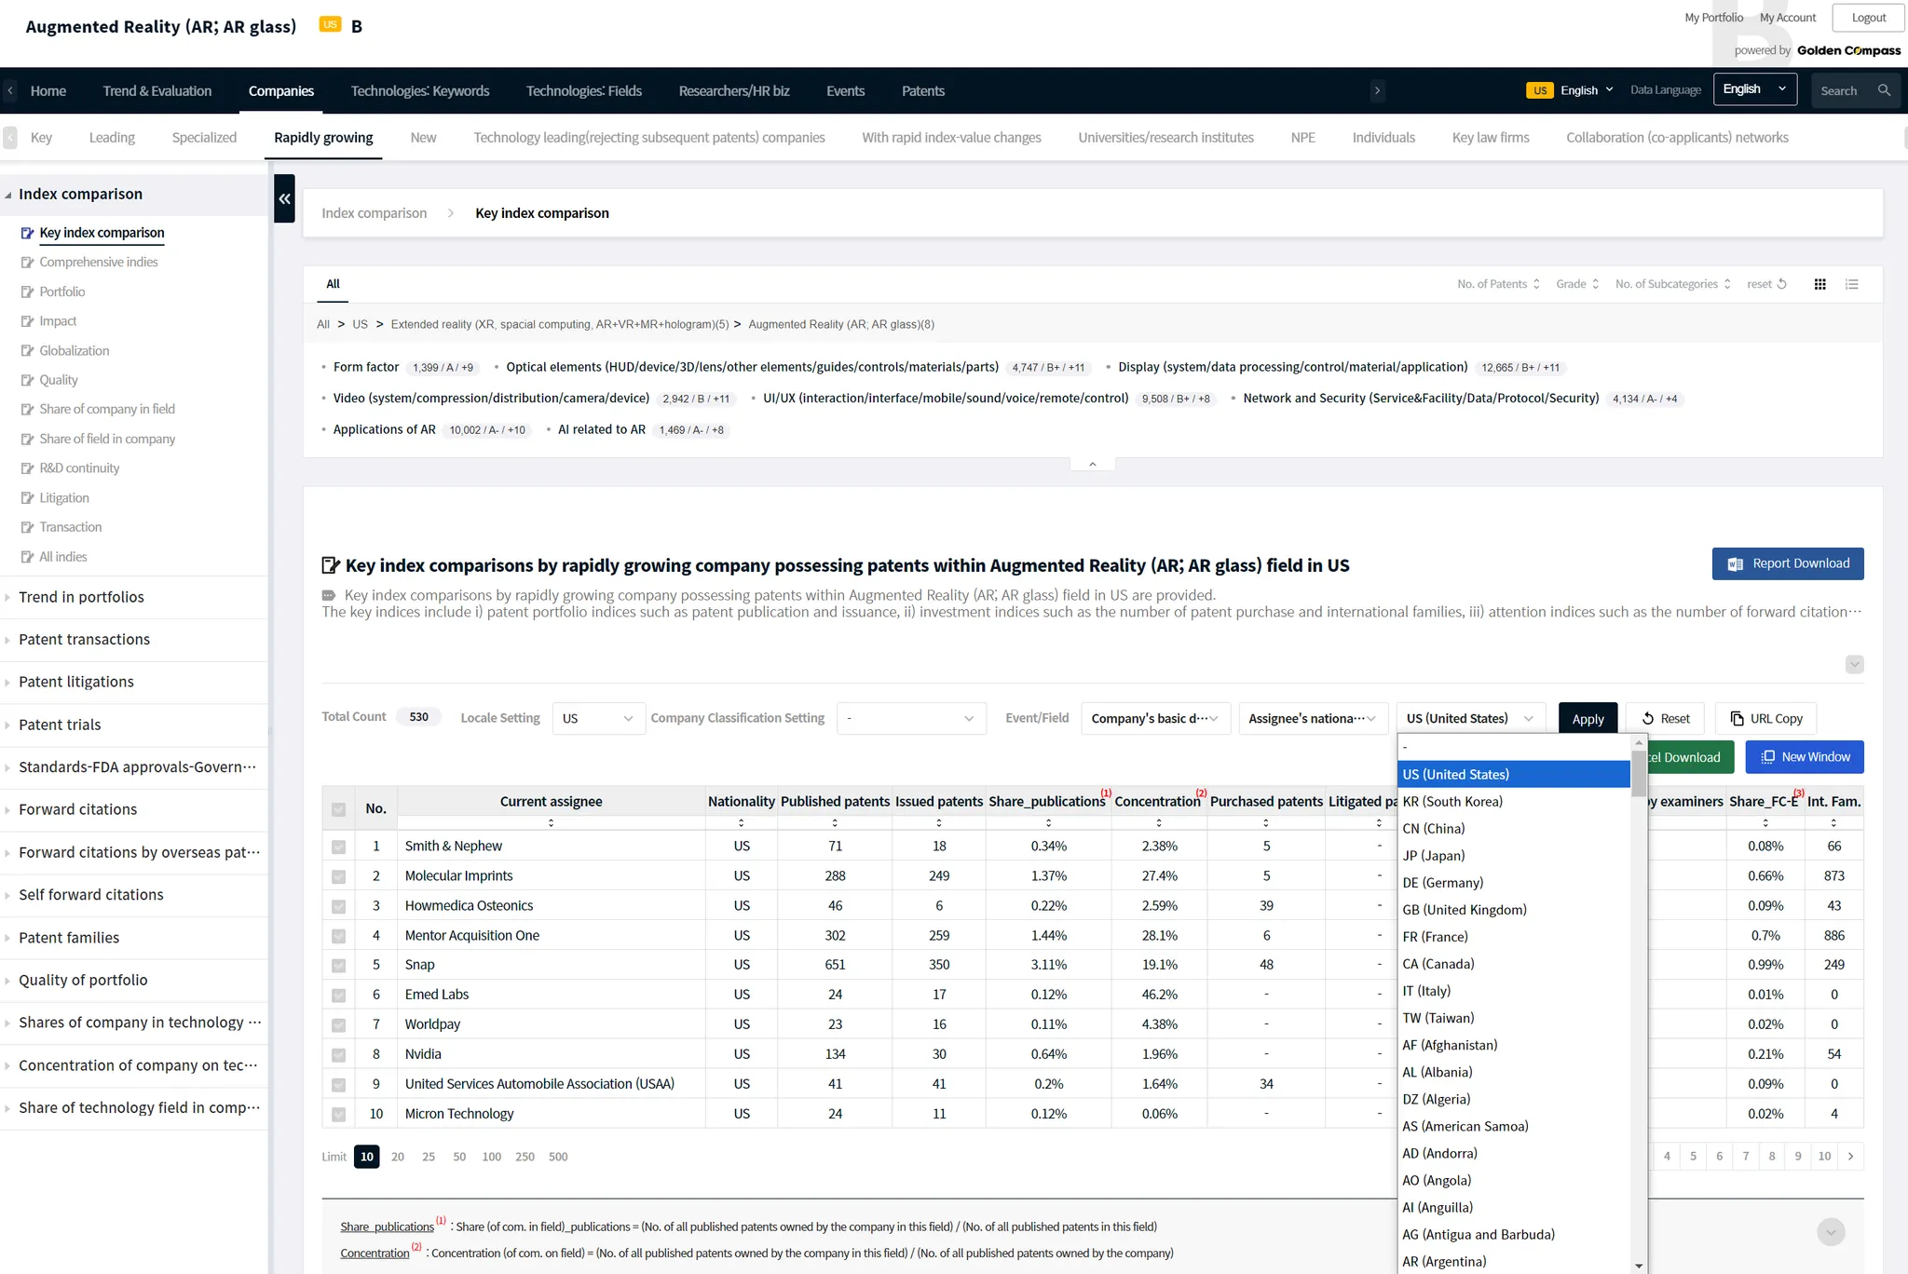The height and width of the screenshot is (1274, 1908).
Task: Expand the Patent litigations sidebar section
Action: pos(76,682)
